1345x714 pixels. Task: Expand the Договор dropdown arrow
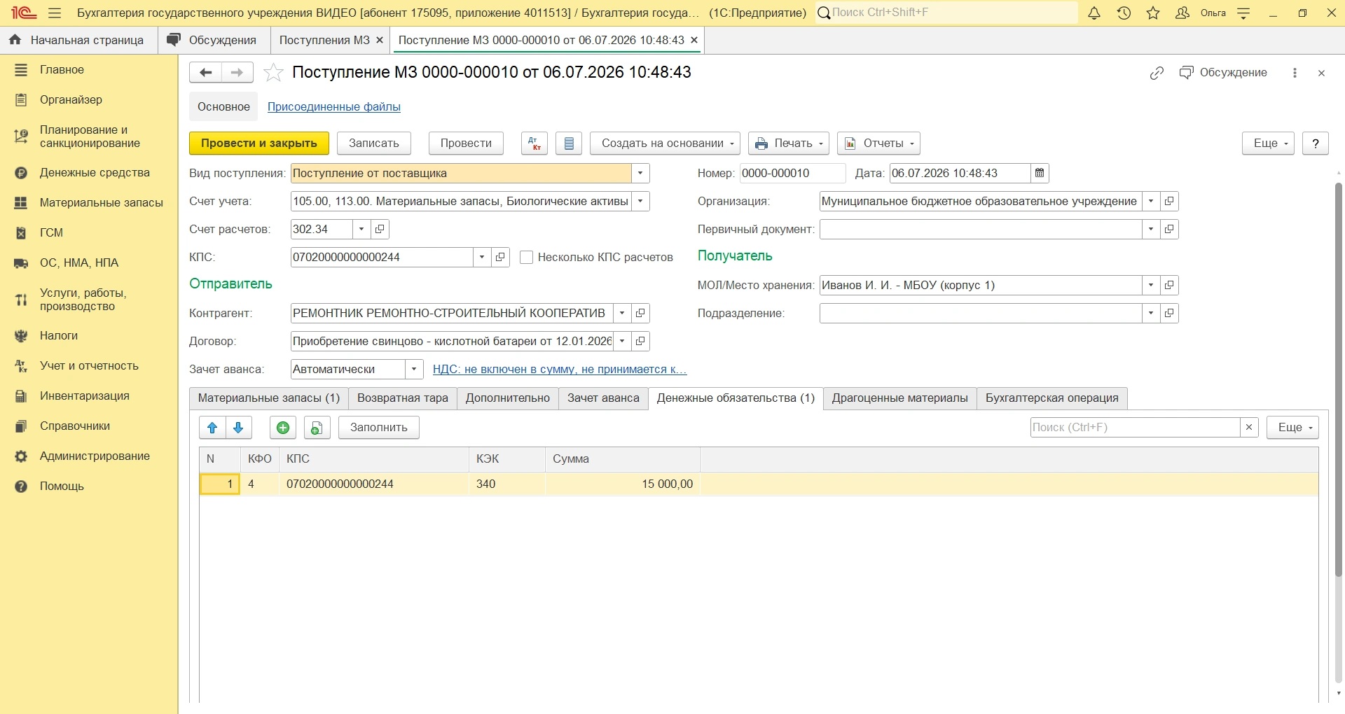pyautogui.click(x=622, y=341)
